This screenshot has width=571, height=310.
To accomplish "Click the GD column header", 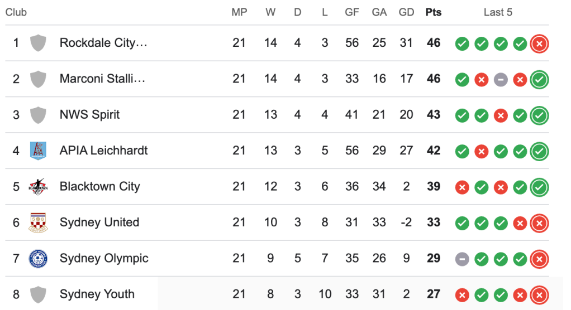I will [x=406, y=12].
